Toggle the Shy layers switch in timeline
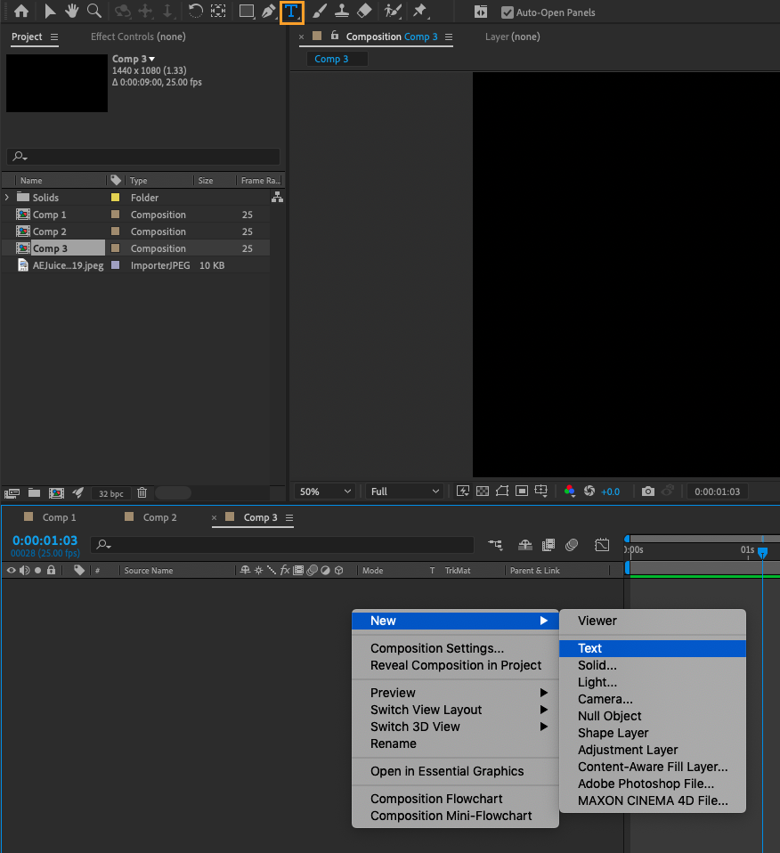Image resolution: width=780 pixels, height=853 pixels. (x=524, y=545)
